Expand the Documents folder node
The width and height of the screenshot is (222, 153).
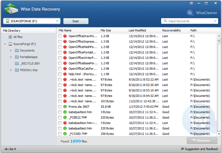coord(11,50)
